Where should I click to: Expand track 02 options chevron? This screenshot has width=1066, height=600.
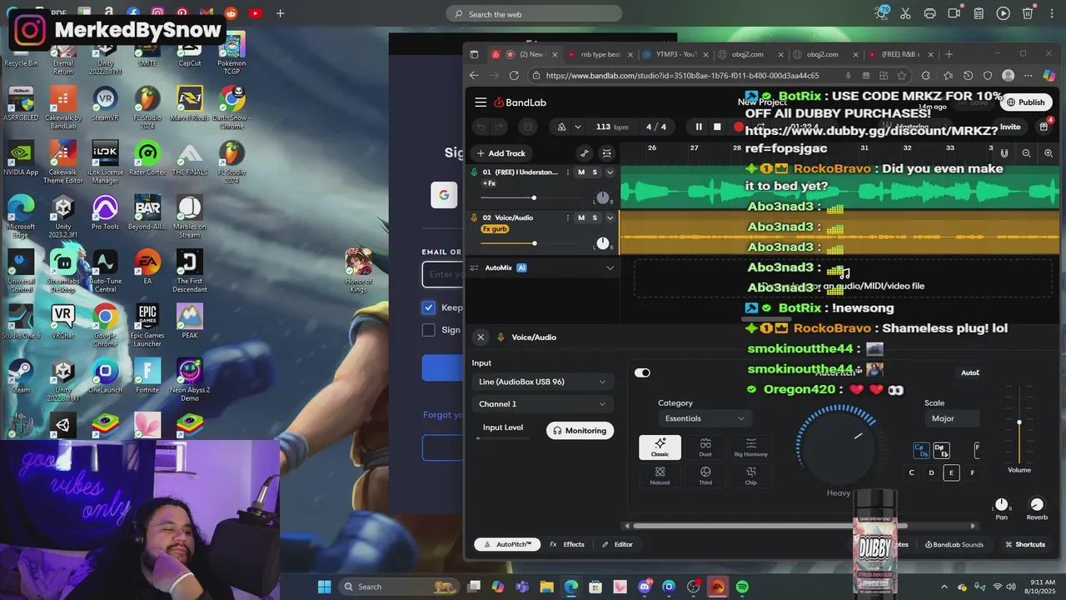(610, 217)
